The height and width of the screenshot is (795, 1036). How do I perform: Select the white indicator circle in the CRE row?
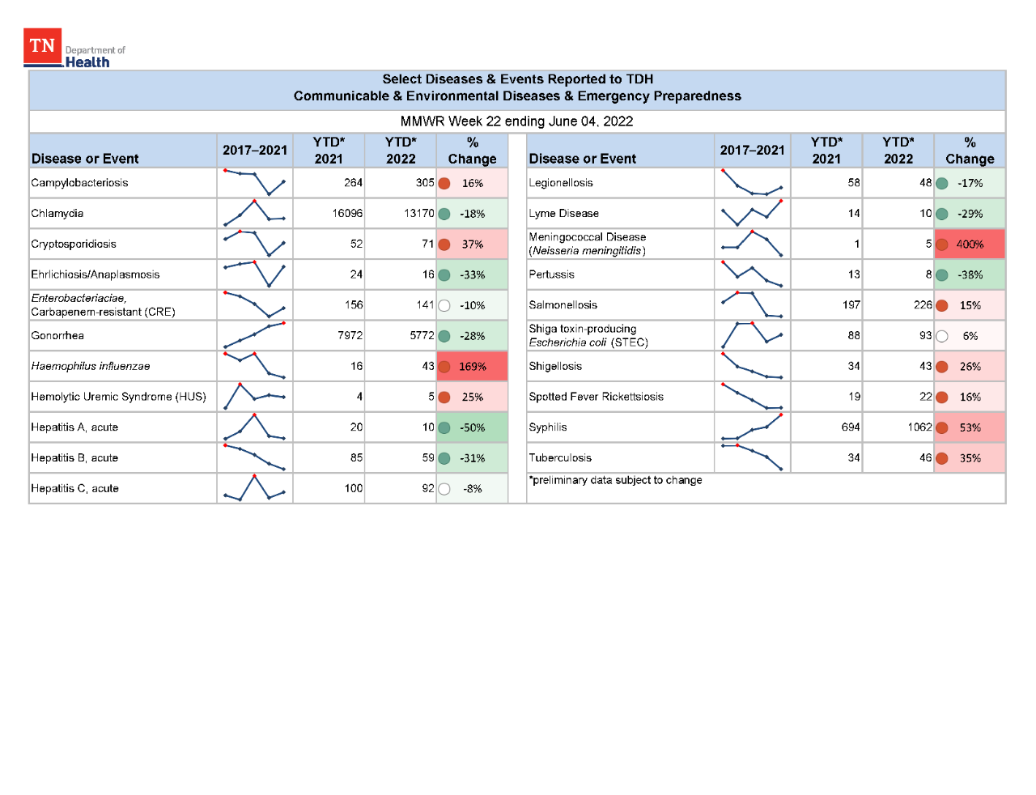[x=444, y=305]
